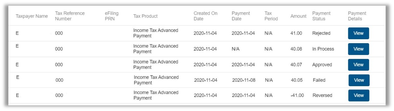The image size is (394, 111).
Task: Select the Tax Reference Number column header
Action: pos(70,16)
